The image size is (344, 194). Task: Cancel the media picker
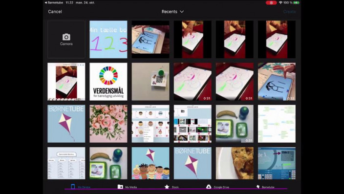(x=55, y=12)
